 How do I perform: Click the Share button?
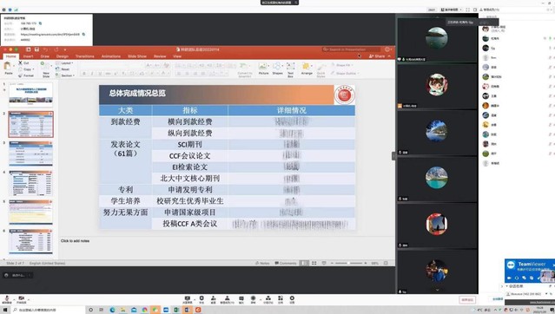click(377, 56)
